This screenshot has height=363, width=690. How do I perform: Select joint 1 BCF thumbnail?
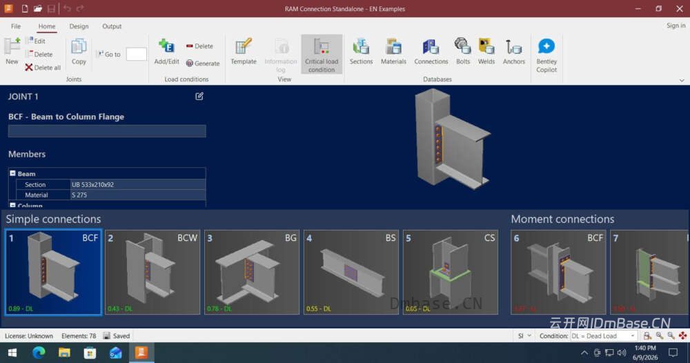tap(53, 272)
